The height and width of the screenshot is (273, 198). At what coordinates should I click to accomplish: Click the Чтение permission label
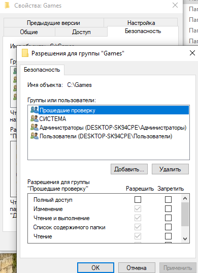tap(43, 236)
